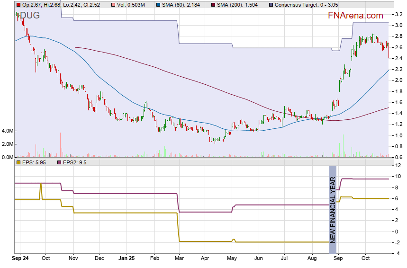Click the gold EPS legend swatch

[x=18, y=162]
